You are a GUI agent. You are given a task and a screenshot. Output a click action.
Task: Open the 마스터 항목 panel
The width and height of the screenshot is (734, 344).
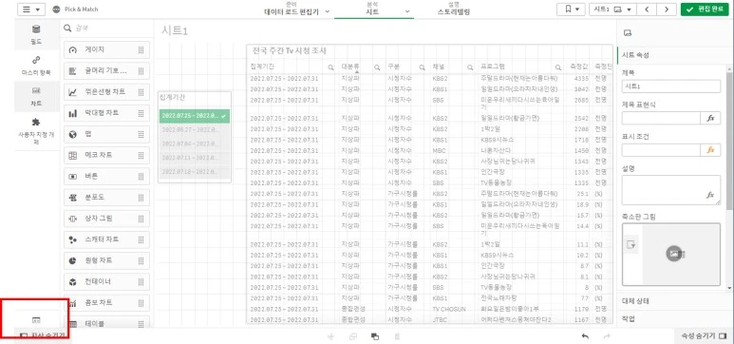[36, 66]
